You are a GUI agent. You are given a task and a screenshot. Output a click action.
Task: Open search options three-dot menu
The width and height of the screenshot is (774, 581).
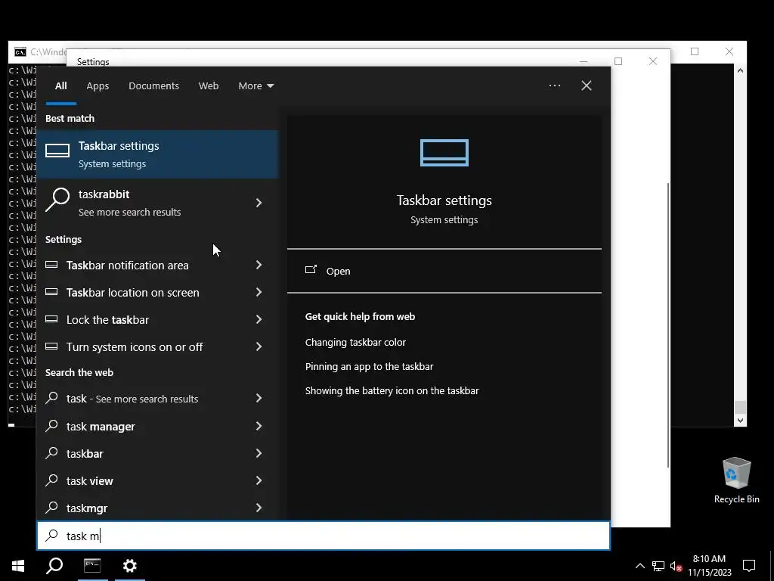pyautogui.click(x=554, y=85)
